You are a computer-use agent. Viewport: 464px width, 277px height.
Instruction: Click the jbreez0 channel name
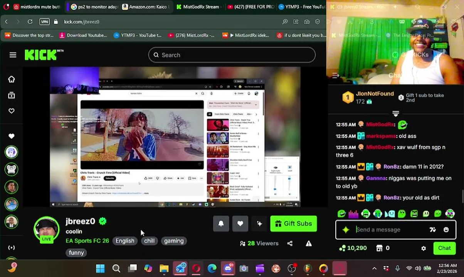point(80,221)
